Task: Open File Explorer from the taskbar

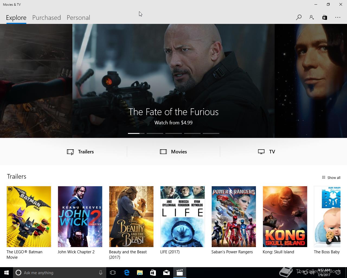Action: pyautogui.click(x=140, y=273)
